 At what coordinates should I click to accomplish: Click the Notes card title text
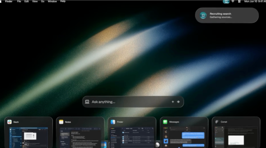coord(68,122)
